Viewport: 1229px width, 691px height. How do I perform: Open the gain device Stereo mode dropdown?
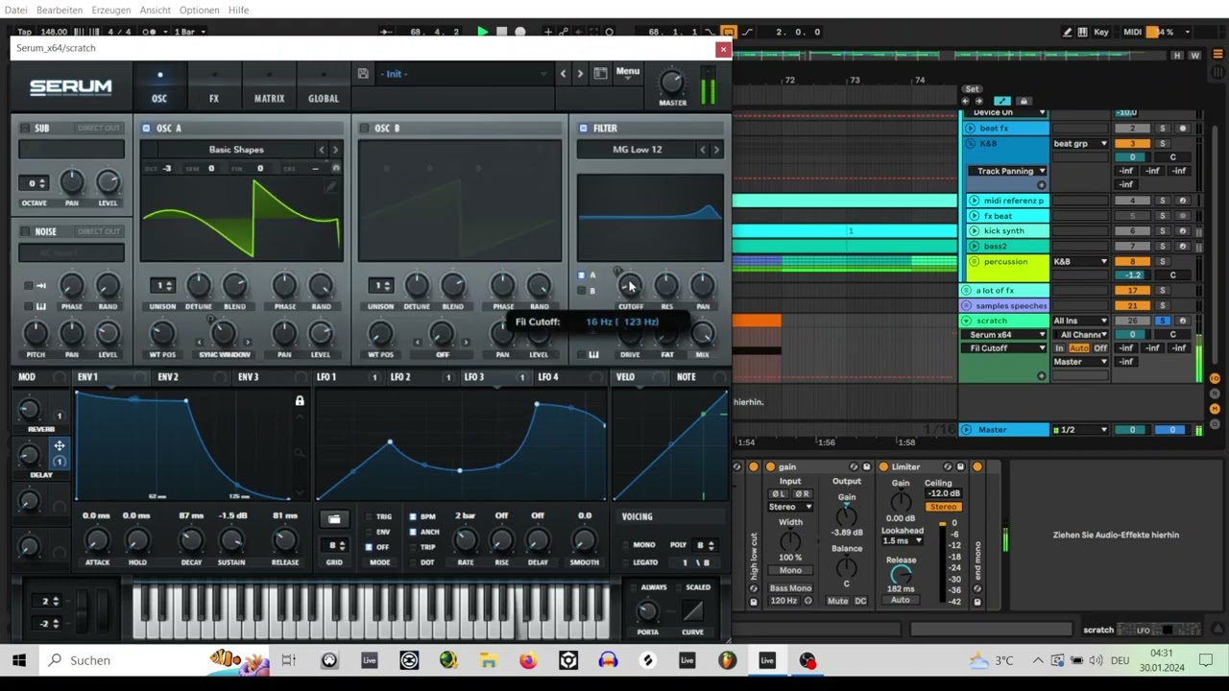click(x=790, y=507)
